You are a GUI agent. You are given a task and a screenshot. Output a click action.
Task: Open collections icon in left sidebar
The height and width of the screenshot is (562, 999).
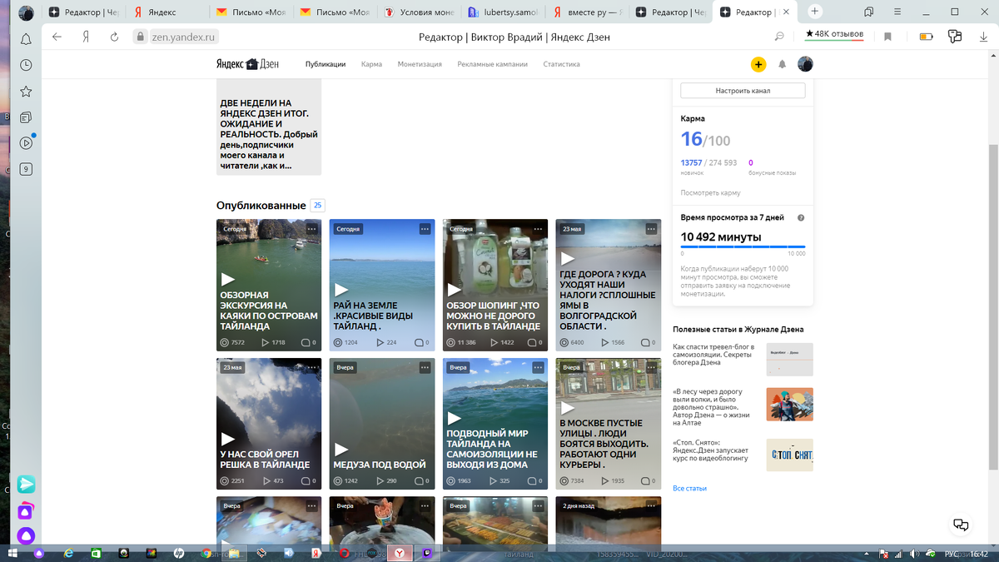(26, 117)
